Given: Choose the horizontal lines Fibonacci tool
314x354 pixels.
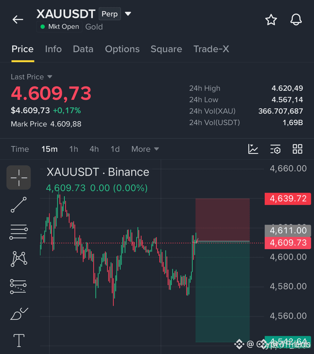Looking at the screenshot, I should tap(19, 232).
